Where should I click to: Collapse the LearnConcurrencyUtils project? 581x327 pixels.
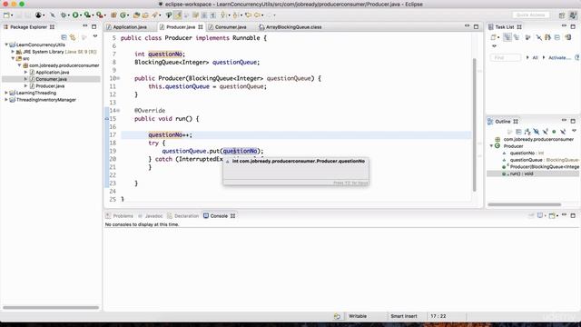pos(6,45)
